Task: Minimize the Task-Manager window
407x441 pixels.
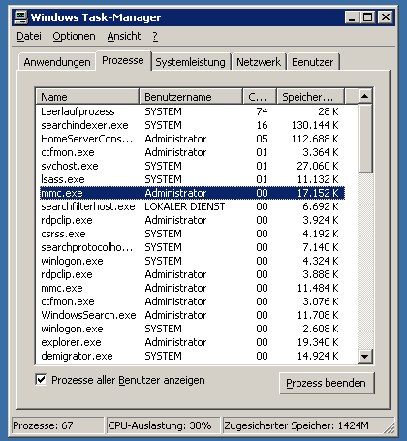Action: click(352, 17)
